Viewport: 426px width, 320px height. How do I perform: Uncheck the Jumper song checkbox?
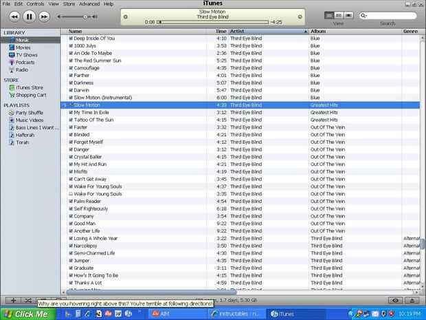[x=71, y=261]
